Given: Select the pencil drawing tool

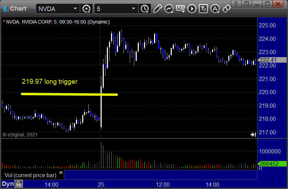Looking at the screenshot, I should (x=158, y=9).
